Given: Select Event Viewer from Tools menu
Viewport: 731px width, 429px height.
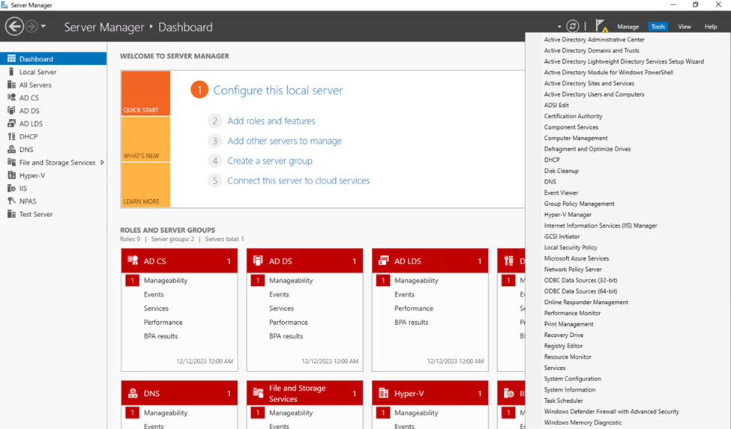Looking at the screenshot, I should (561, 192).
